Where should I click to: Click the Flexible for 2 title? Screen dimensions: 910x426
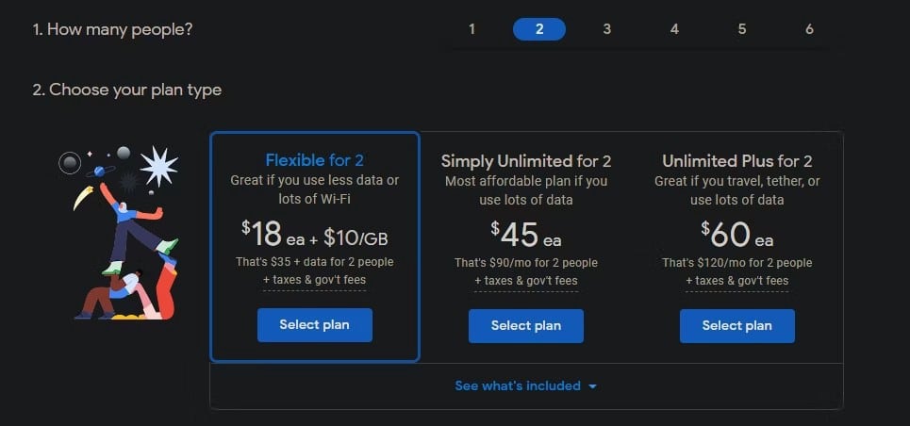pos(315,159)
